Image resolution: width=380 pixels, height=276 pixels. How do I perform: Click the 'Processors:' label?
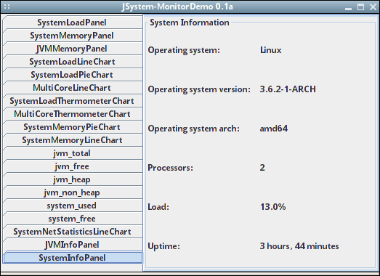(170, 168)
